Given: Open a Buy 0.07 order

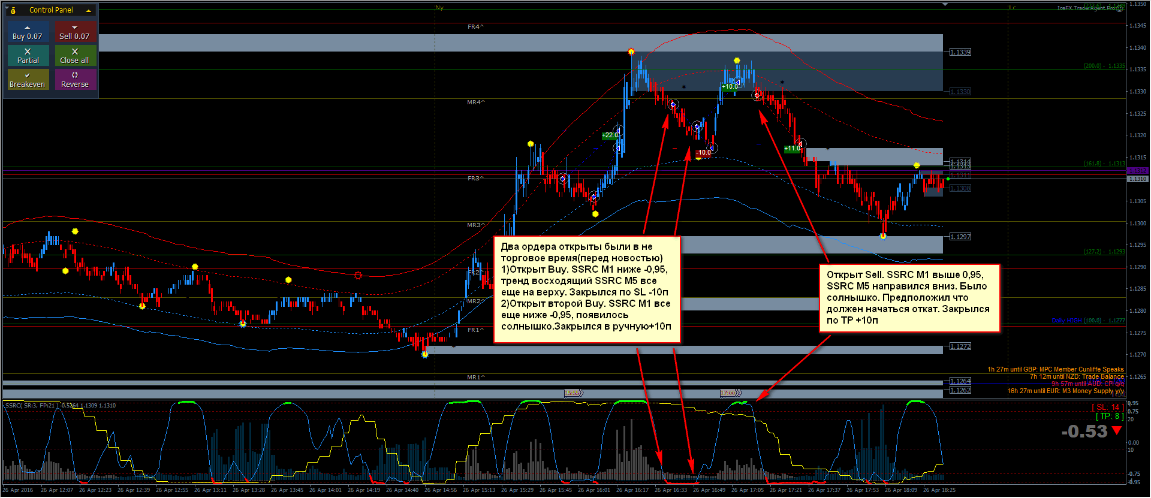Looking at the screenshot, I should [28, 32].
